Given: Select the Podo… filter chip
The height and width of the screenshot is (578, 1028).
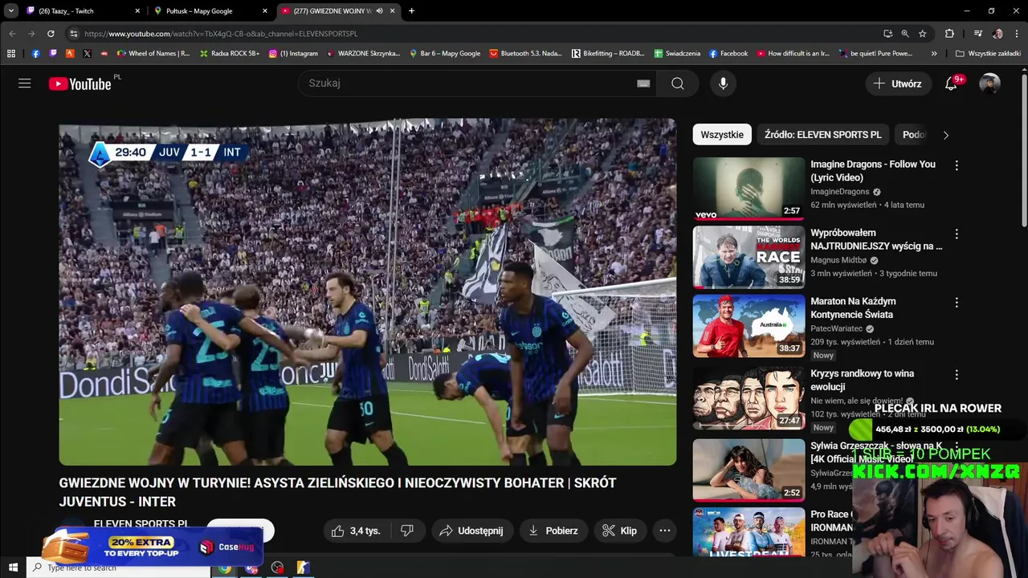Looking at the screenshot, I should click(x=914, y=135).
